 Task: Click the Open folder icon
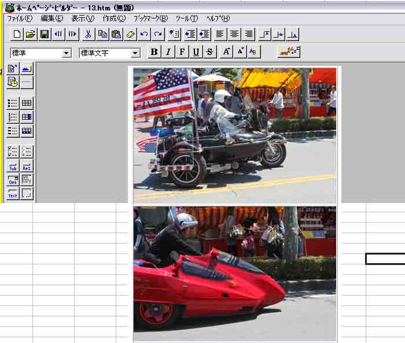click(x=31, y=34)
